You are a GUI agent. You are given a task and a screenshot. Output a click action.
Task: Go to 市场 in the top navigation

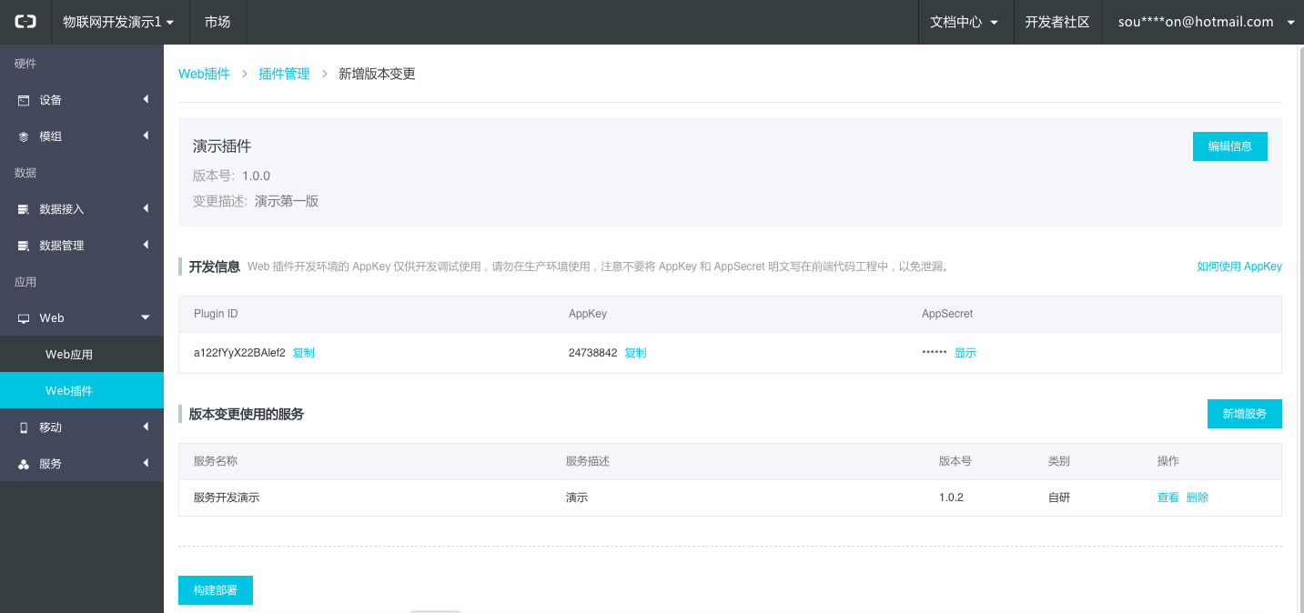click(x=217, y=22)
